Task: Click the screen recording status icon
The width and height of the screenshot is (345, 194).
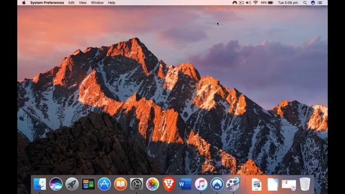Action: (241, 3)
